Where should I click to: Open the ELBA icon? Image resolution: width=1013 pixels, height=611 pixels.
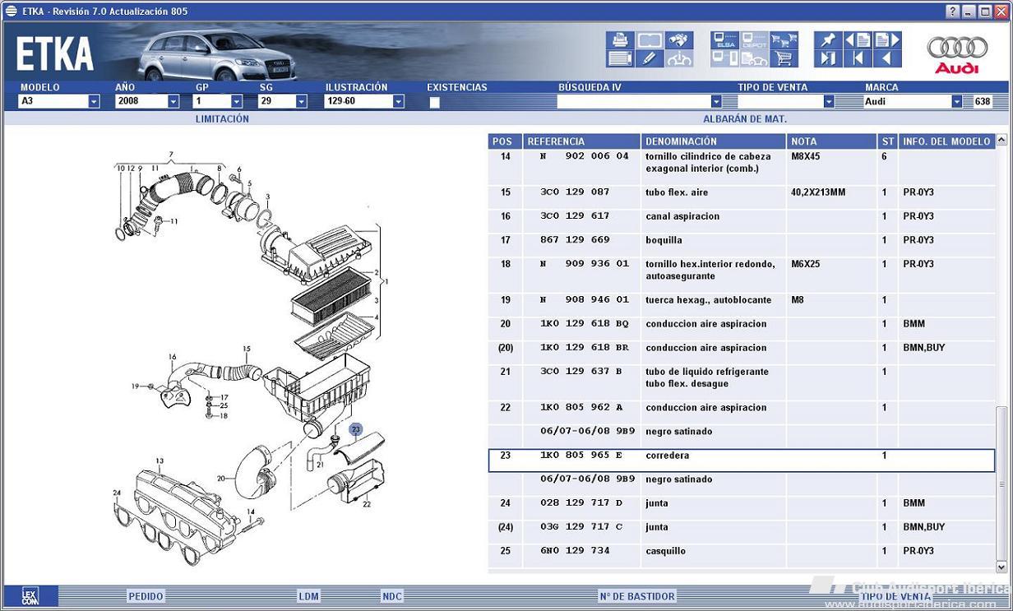tap(725, 40)
